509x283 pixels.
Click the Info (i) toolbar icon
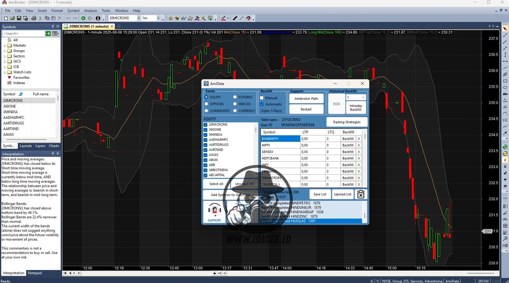pos(98,18)
